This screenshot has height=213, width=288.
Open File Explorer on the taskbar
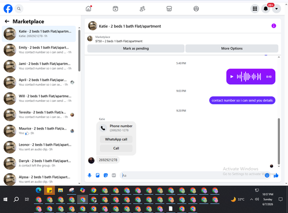tap(60, 191)
